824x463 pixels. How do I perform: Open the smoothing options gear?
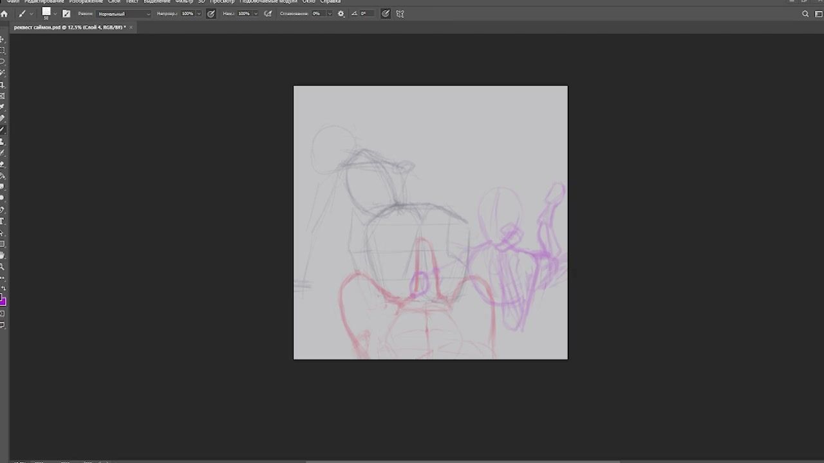coord(341,14)
